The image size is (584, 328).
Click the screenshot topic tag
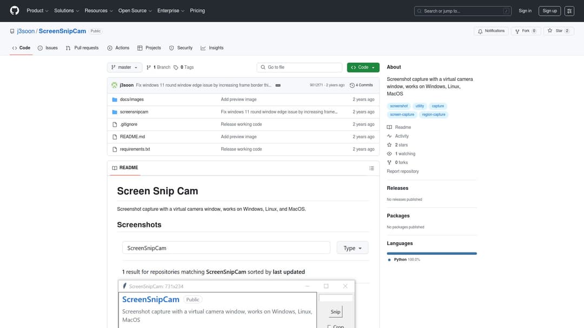[x=399, y=106]
